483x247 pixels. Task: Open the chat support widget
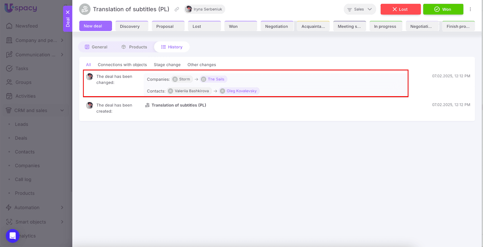12,236
